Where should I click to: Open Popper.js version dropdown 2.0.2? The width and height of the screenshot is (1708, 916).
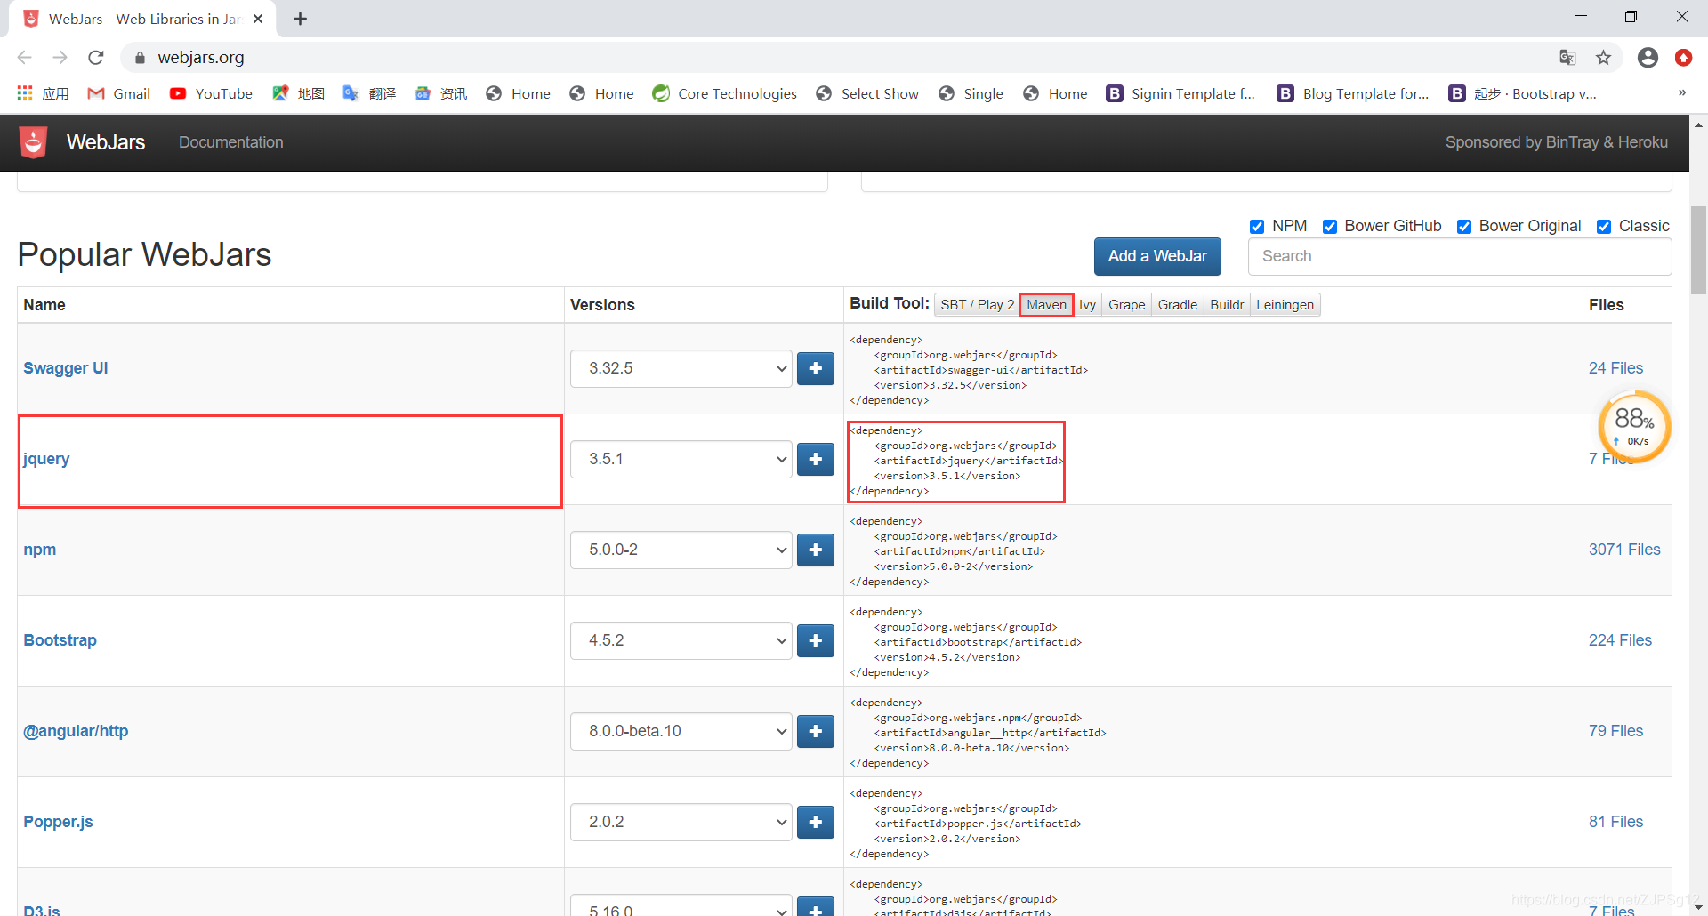[681, 822]
